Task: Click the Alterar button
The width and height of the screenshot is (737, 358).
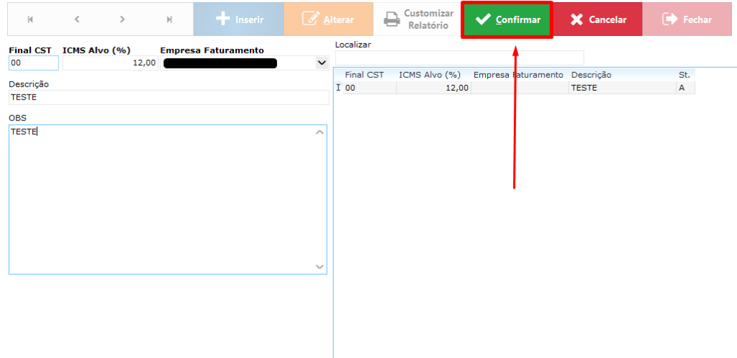Action: [x=328, y=19]
